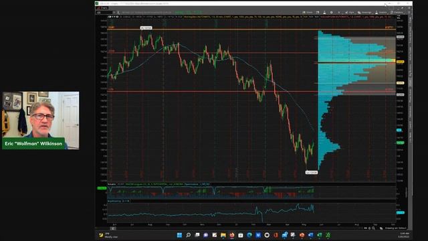Open PowerPoint from the taskbar
428x241 pixels.
[x=302, y=235]
